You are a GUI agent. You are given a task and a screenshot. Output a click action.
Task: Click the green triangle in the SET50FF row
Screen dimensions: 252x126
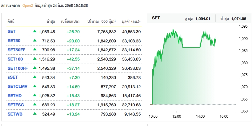click(x=35, y=50)
